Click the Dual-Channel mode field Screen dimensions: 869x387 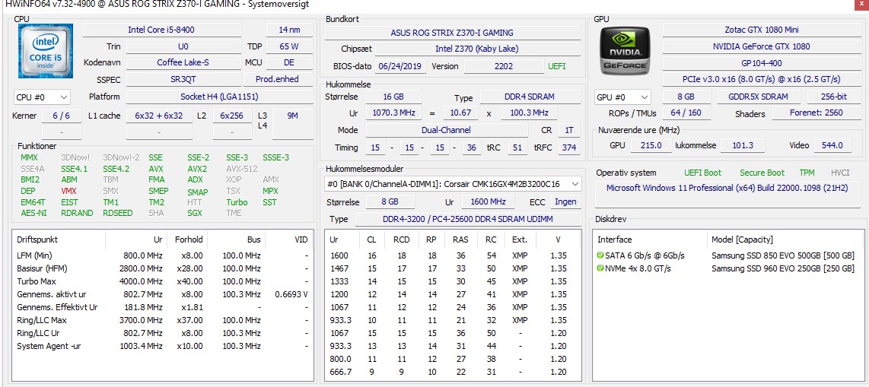(x=446, y=130)
